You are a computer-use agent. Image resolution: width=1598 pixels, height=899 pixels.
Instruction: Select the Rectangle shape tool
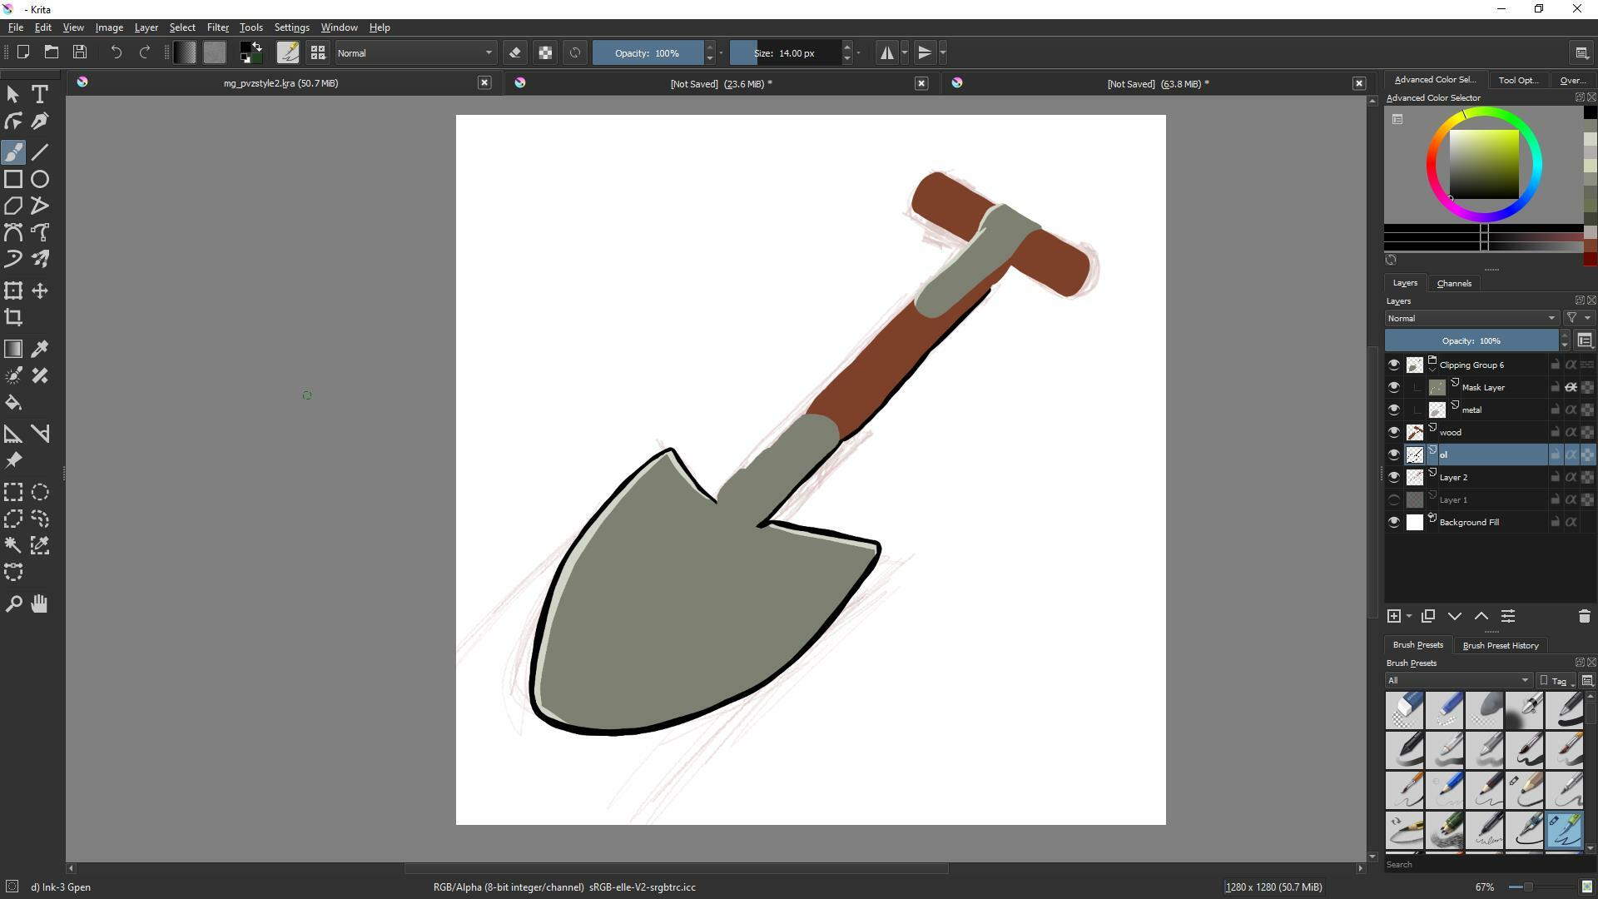[13, 179]
